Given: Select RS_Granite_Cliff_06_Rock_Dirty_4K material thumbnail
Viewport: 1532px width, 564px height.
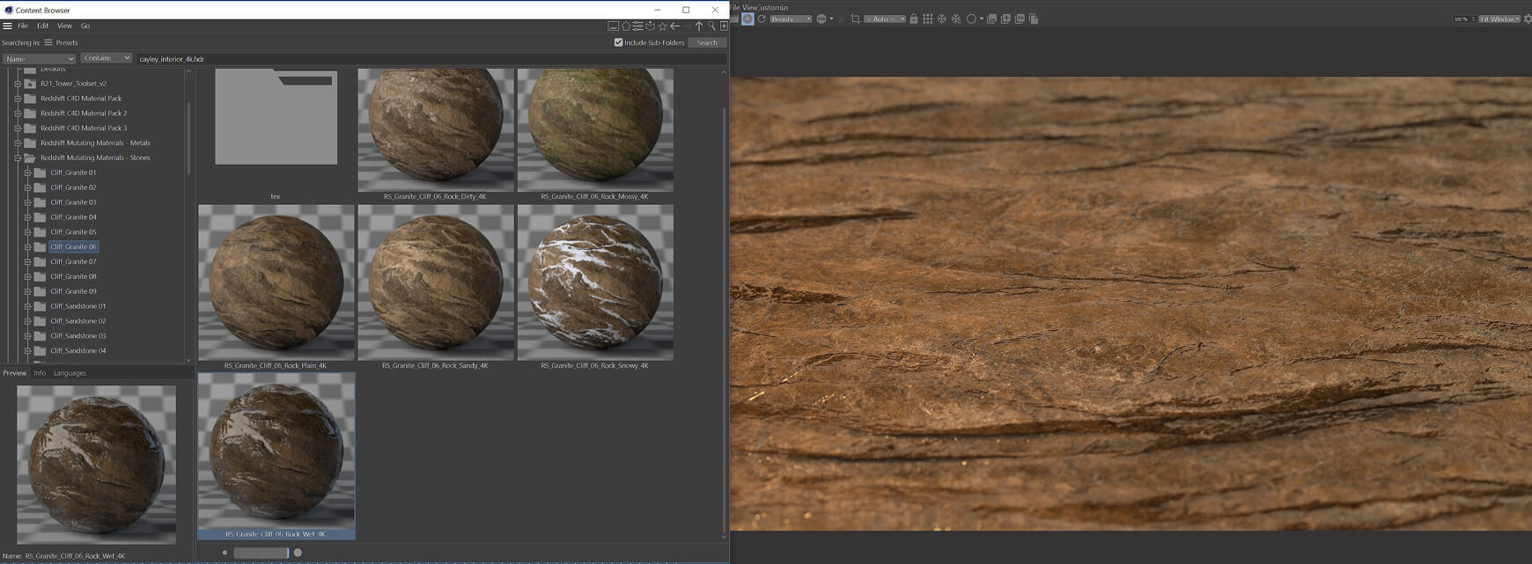Looking at the screenshot, I should 435,130.
